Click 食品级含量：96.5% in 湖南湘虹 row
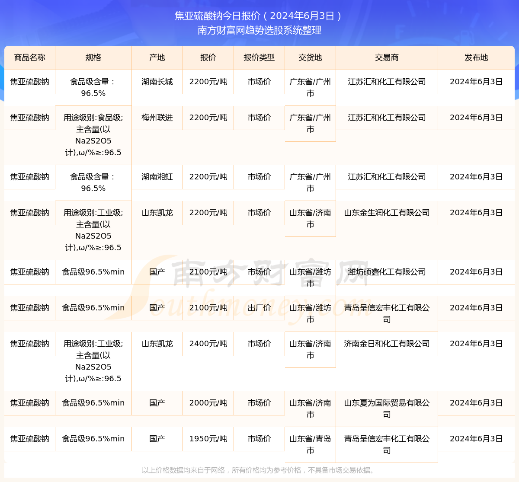This screenshot has width=519, height=482. (93, 183)
